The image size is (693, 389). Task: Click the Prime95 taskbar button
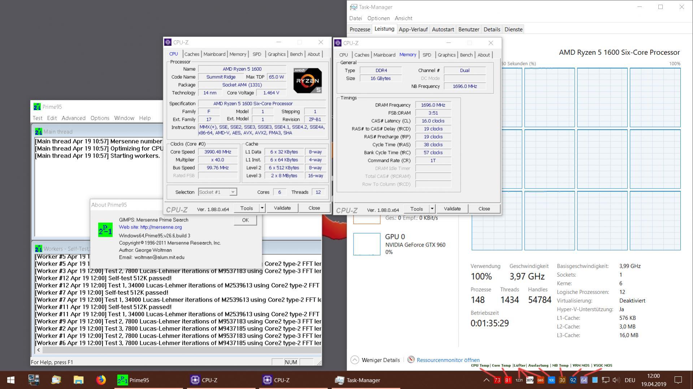point(149,380)
